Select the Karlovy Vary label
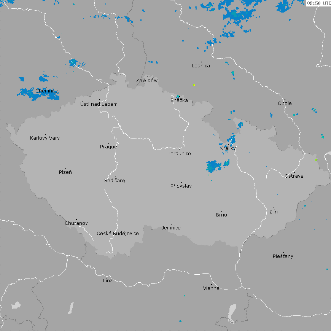Screen dimensions: 331x331 pyautogui.click(x=45, y=138)
